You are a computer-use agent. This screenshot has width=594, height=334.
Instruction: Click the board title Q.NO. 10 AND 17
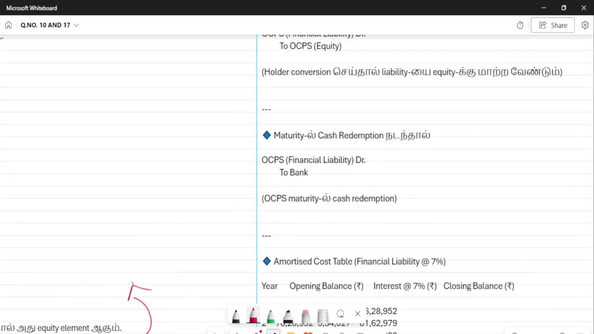(45, 25)
